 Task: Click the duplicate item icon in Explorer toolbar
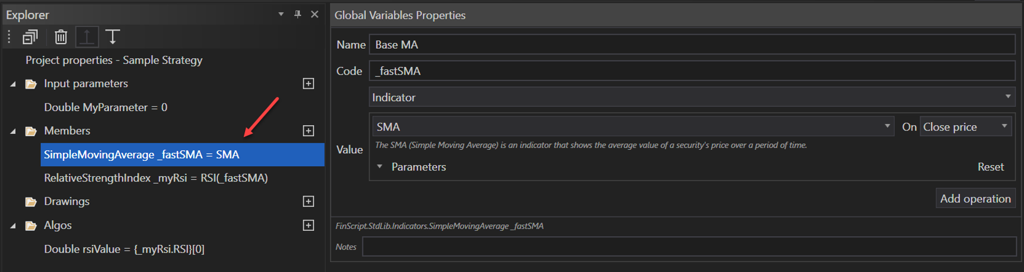point(30,37)
